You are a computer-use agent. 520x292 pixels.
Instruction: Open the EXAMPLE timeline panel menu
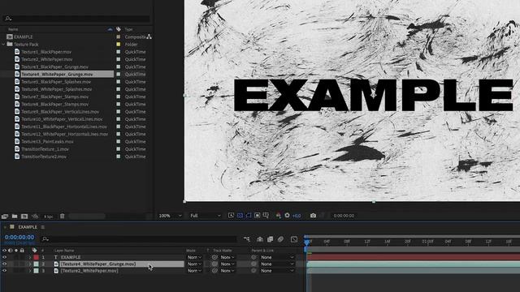(x=43, y=227)
